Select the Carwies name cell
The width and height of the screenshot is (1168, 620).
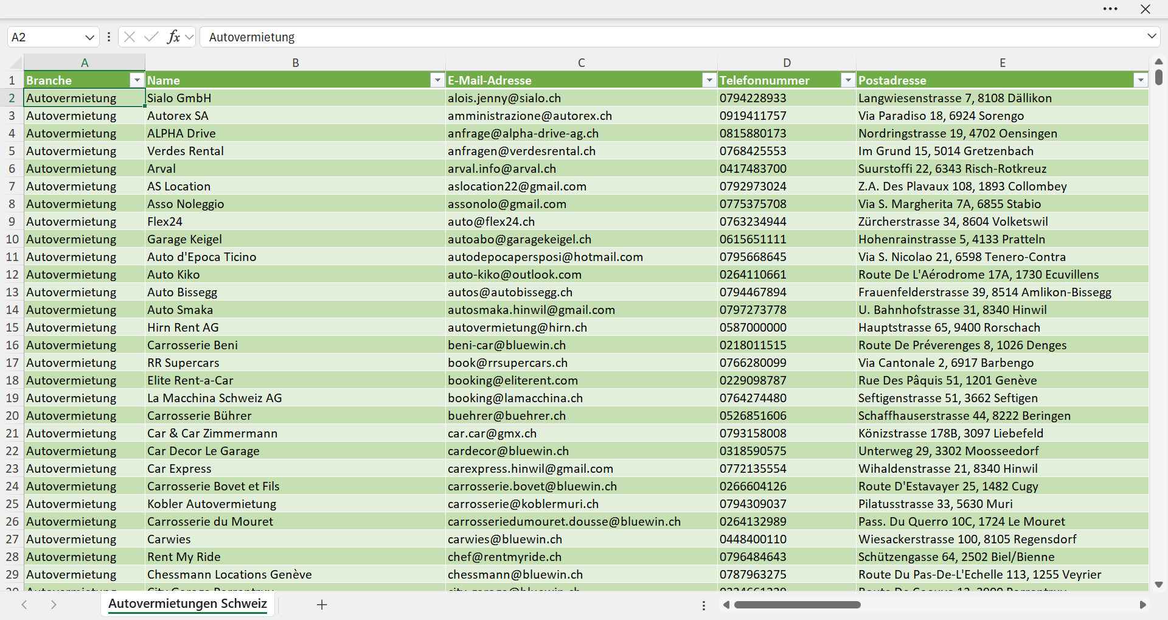point(296,539)
